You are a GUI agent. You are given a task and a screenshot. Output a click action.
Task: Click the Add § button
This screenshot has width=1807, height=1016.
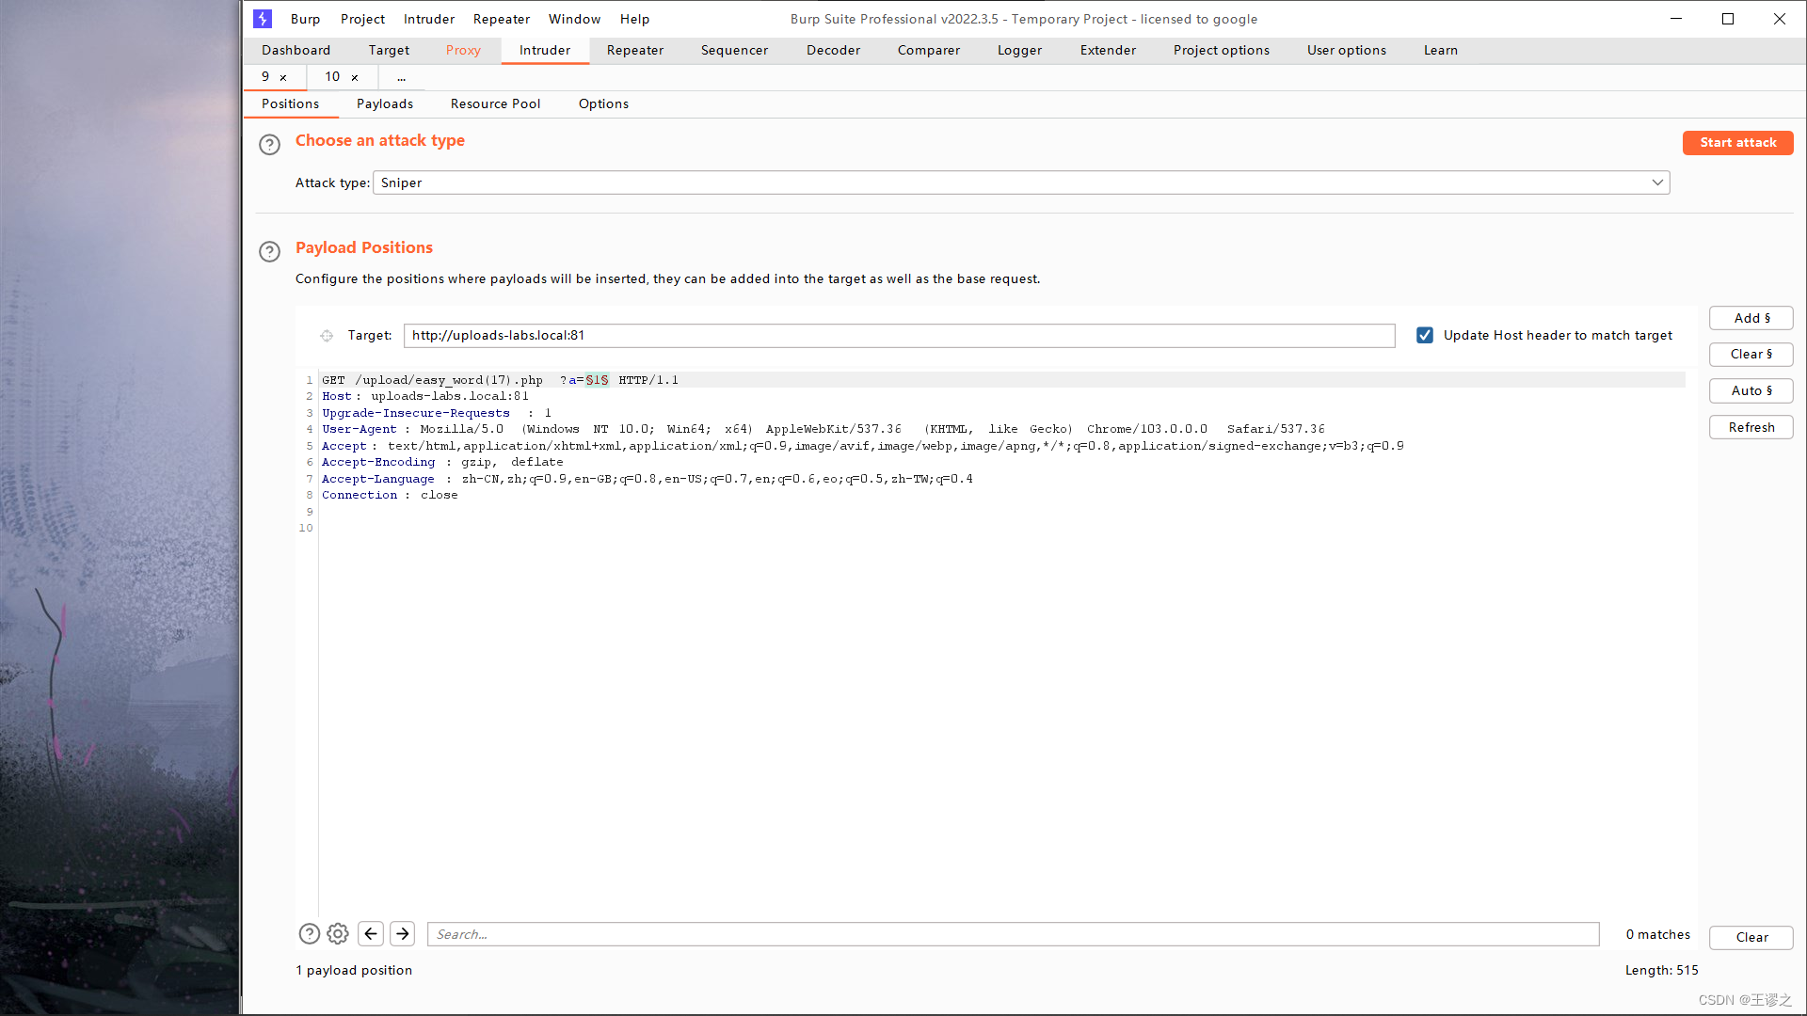click(1751, 318)
